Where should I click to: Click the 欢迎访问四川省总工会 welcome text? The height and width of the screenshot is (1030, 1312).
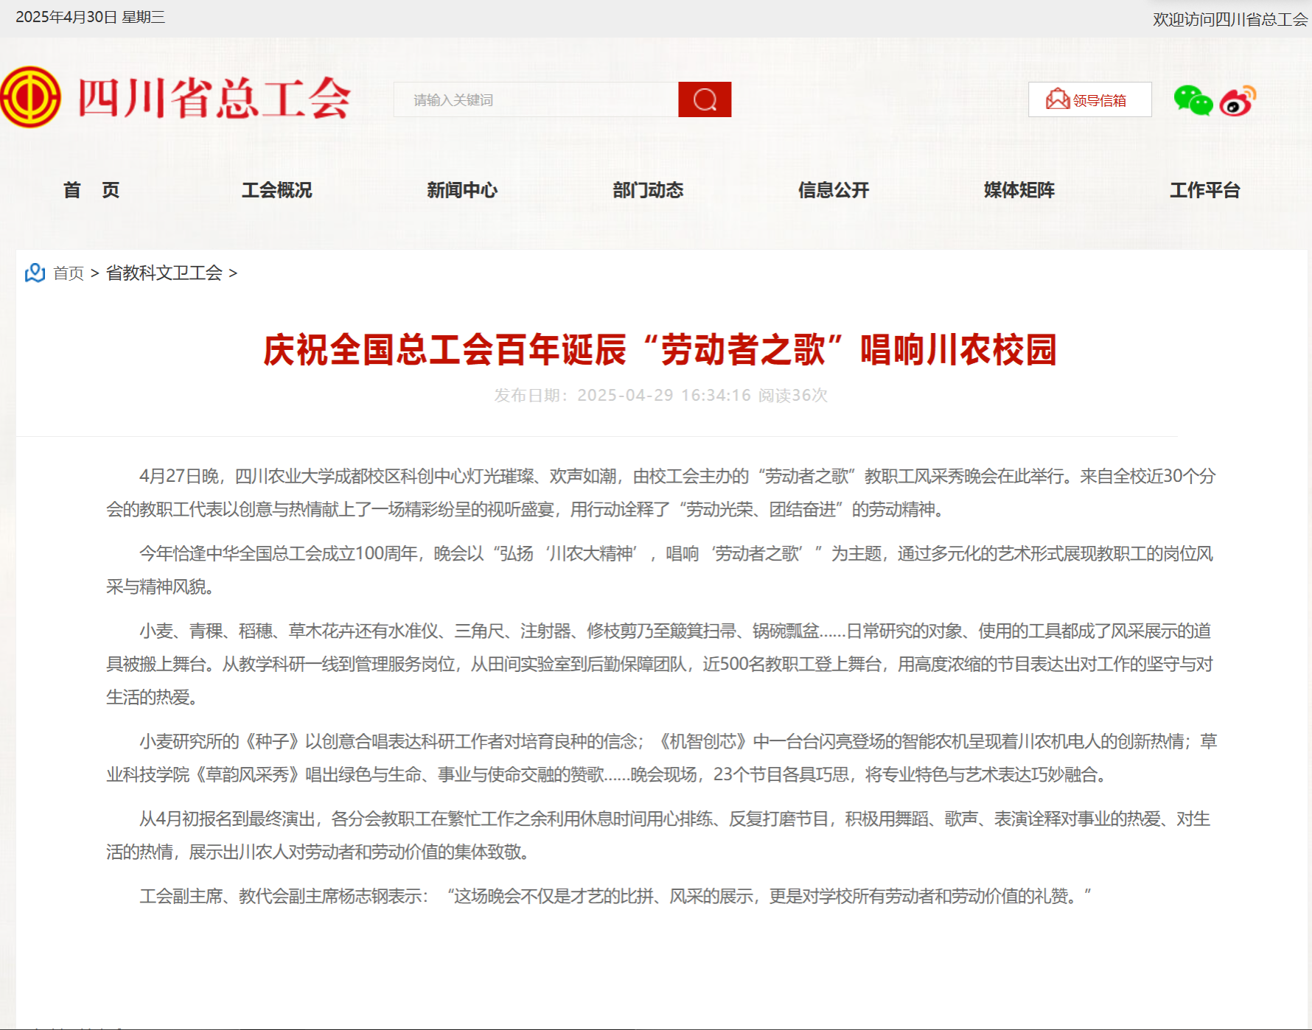(1229, 19)
